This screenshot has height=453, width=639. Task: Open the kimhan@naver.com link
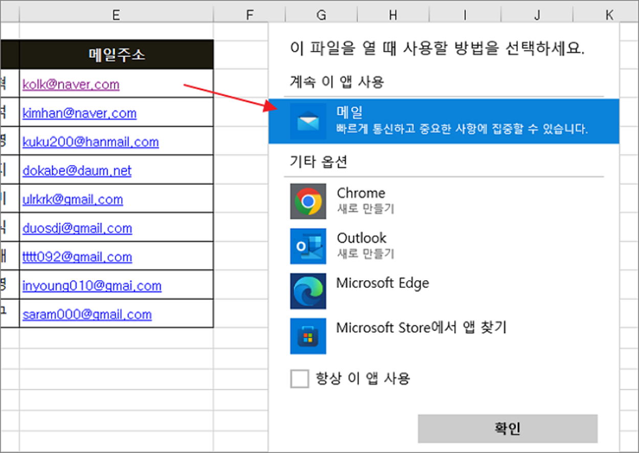pos(79,113)
